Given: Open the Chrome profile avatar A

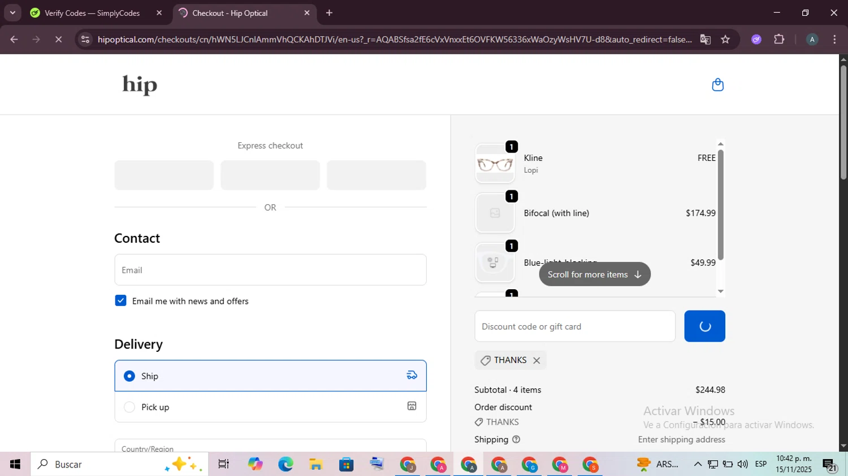Looking at the screenshot, I should (812, 40).
